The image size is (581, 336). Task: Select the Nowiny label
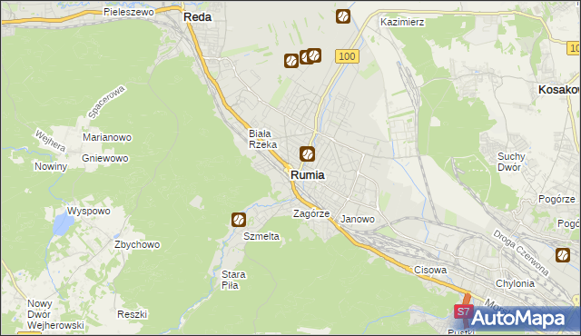click(51, 167)
